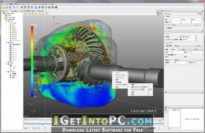Click the Redo arrow in toolbar
Viewport: 205px width, 133px height.
tap(18, 7)
